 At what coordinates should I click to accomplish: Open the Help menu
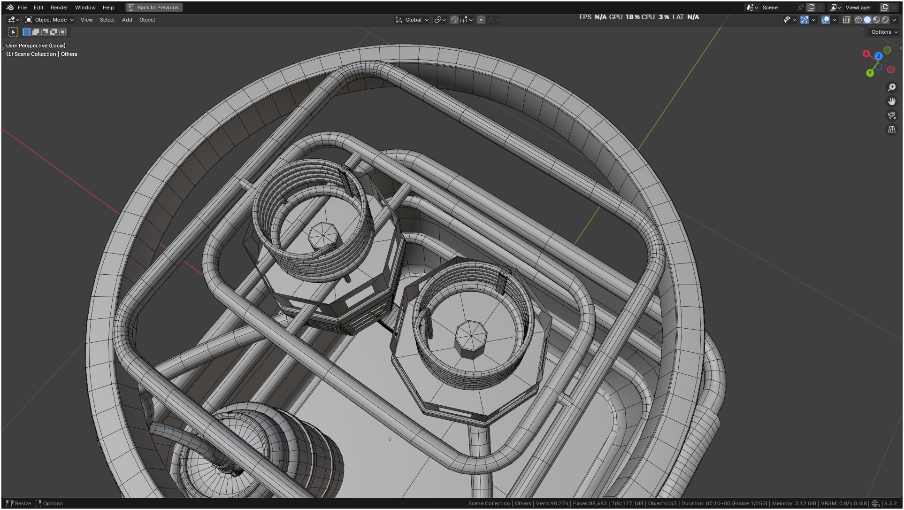pyautogui.click(x=108, y=8)
